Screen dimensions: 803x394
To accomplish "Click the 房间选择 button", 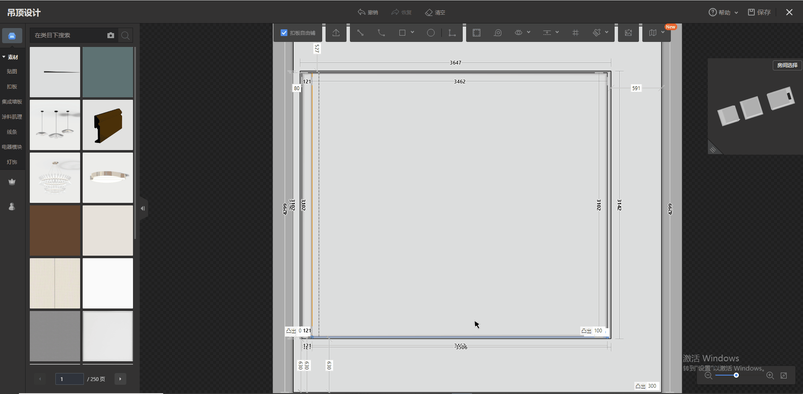I will tap(787, 65).
